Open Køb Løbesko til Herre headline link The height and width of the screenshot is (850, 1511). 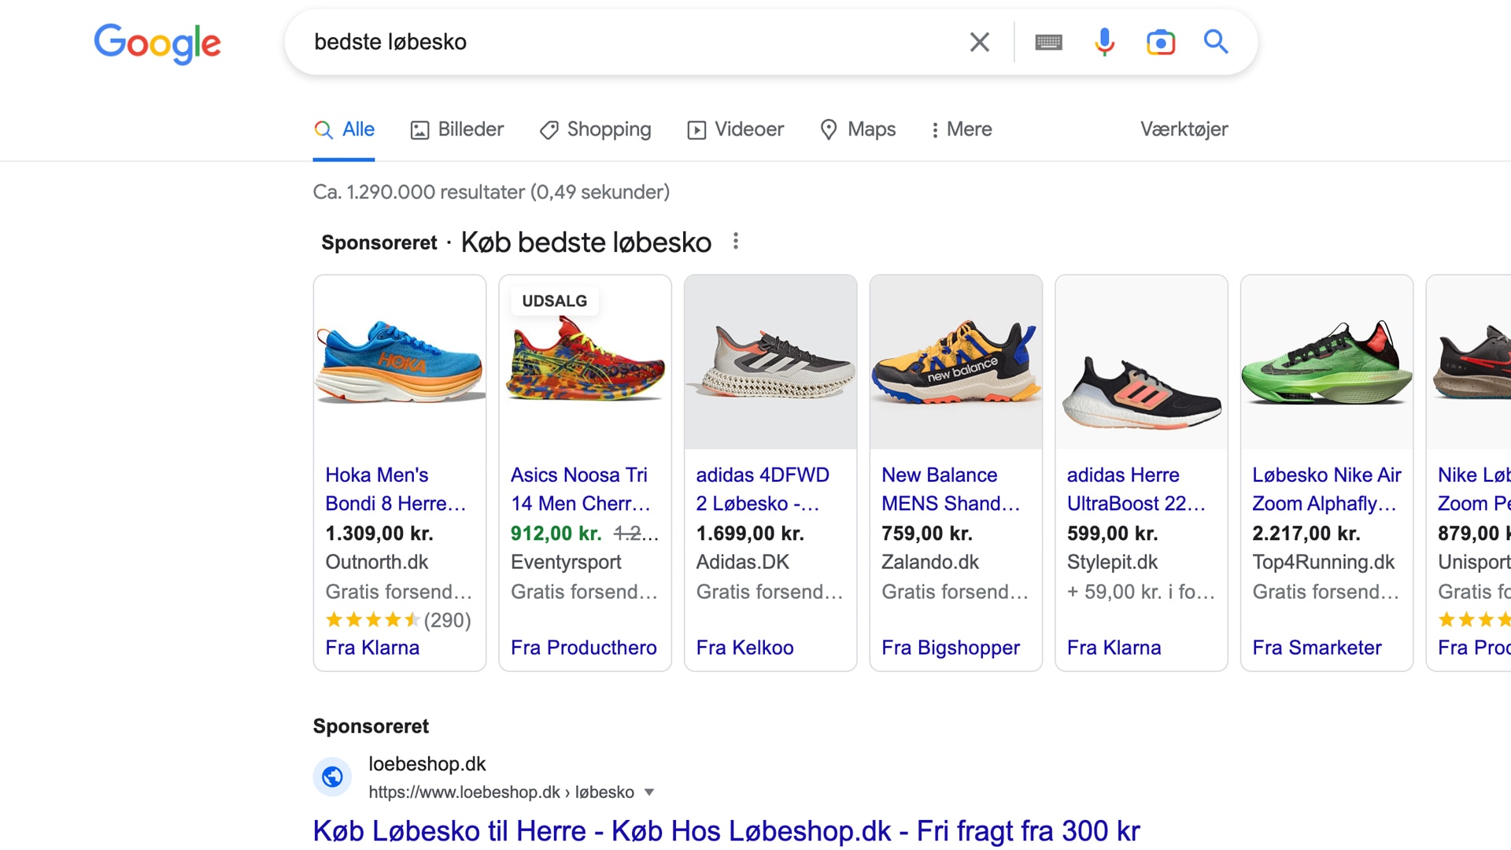(x=726, y=831)
